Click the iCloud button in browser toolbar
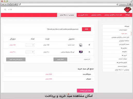 [11, 4]
